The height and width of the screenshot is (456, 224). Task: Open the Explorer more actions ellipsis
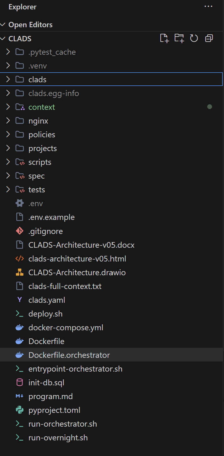point(208,7)
